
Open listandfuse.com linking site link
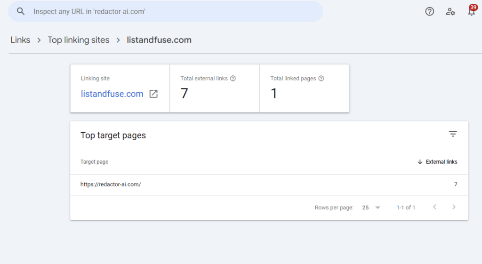(x=112, y=94)
